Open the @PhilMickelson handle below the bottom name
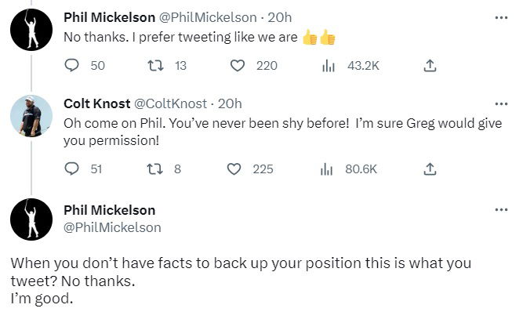Screen dimensions: 523x330 point(112,227)
